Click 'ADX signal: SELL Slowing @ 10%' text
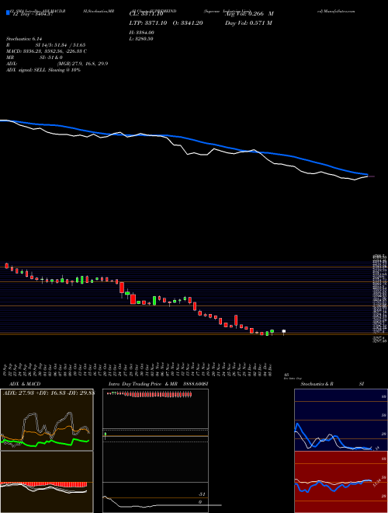The image size is (388, 513). tap(43, 70)
